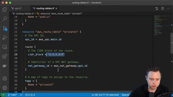
Task: Open errors and warnings count
Action: [x=30, y=95]
